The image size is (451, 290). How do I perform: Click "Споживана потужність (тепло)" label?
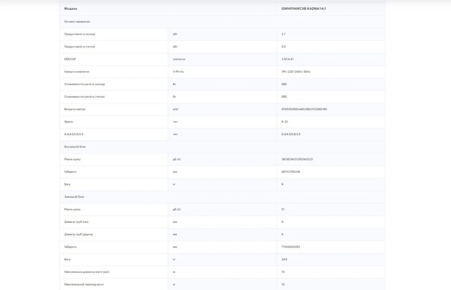tap(84, 97)
